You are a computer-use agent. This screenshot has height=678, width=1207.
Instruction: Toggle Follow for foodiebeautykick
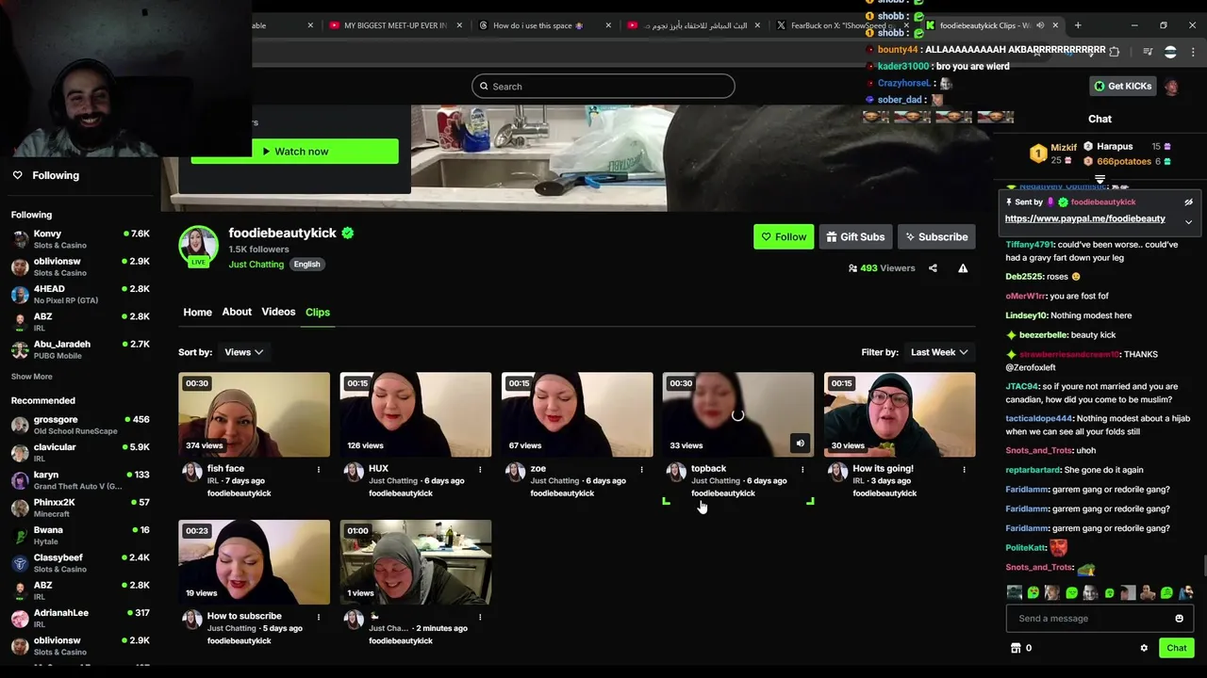[x=784, y=237]
